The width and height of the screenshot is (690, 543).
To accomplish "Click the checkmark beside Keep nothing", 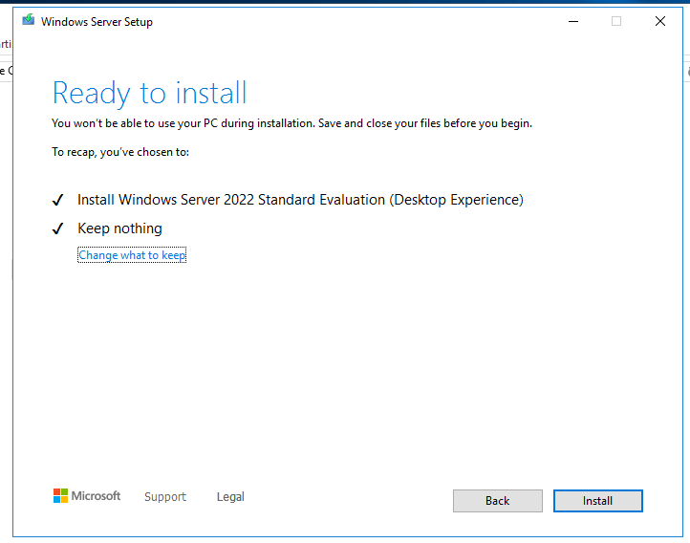I will coord(57,228).
